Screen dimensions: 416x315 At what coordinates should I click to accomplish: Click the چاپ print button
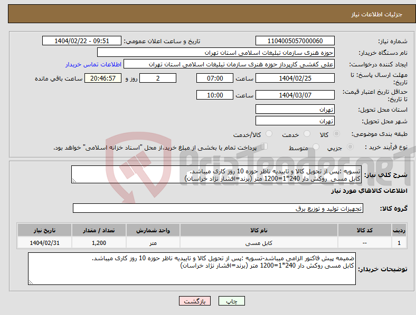(232, 301)
